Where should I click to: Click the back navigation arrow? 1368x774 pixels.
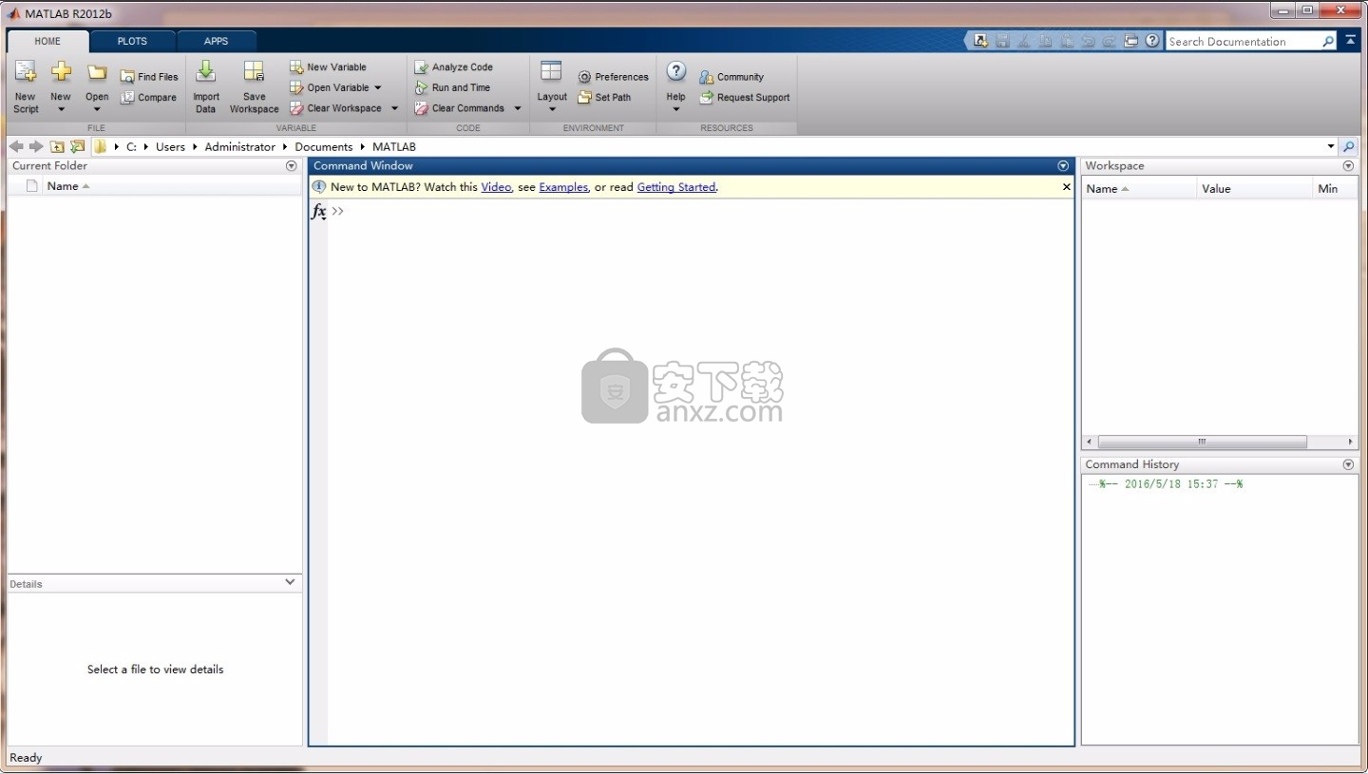tap(16, 146)
